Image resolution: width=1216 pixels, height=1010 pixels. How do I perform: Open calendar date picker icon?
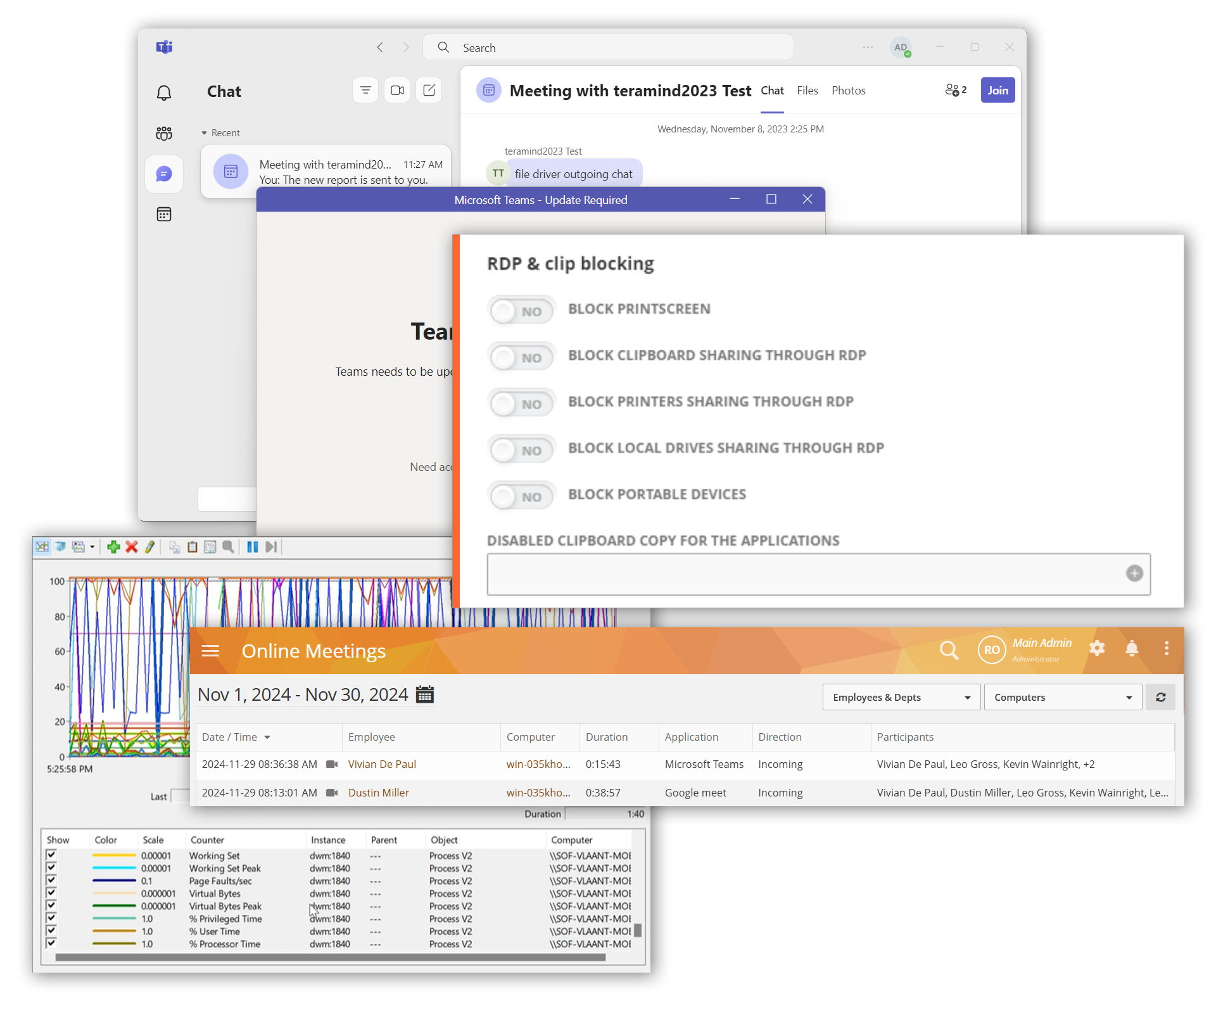point(424,694)
